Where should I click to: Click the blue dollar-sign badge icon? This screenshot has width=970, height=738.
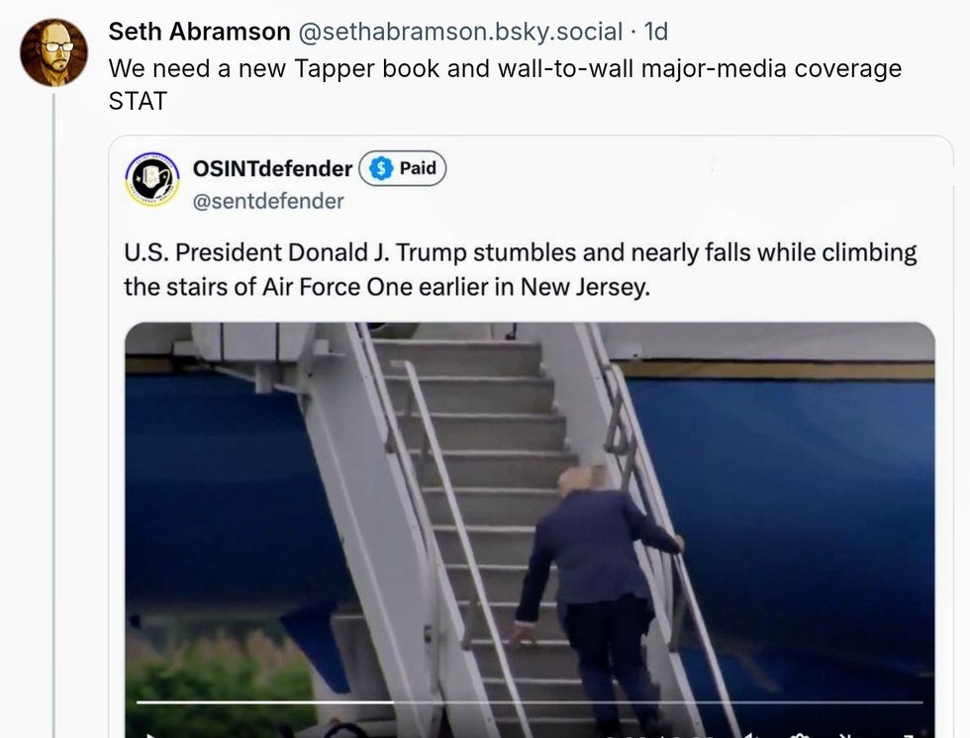pos(380,168)
